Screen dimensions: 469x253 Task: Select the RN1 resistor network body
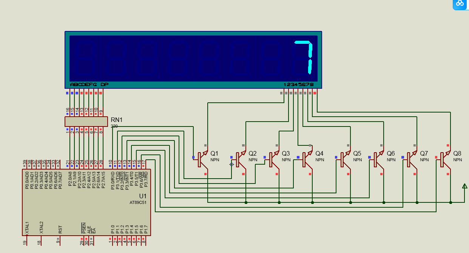click(86, 121)
